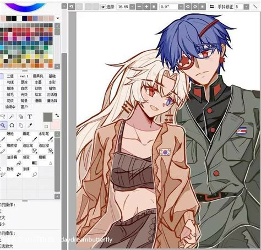This screenshot has height=250, width=261.
Task: Choose the 模糊 blur tool
Action: point(46,160)
